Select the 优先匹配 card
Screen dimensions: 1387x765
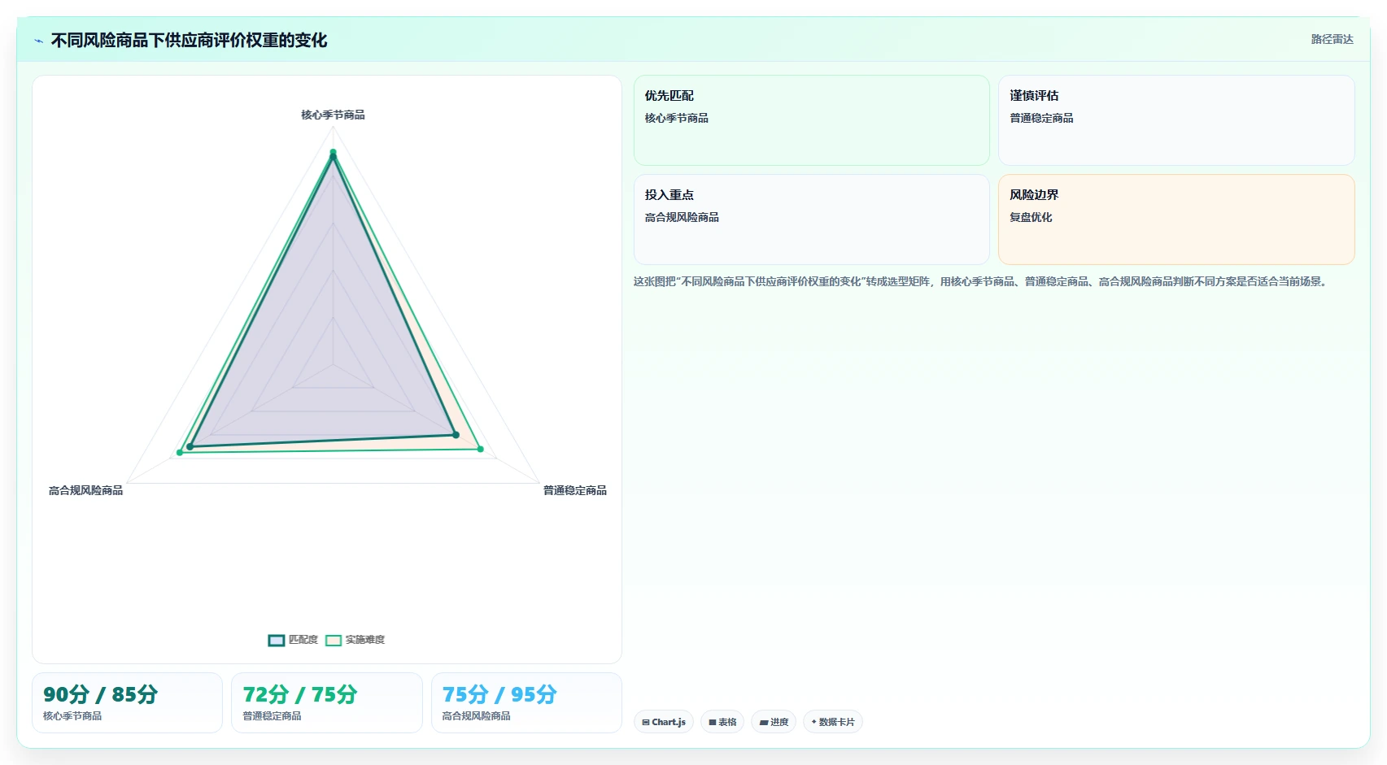coord(811,120)
